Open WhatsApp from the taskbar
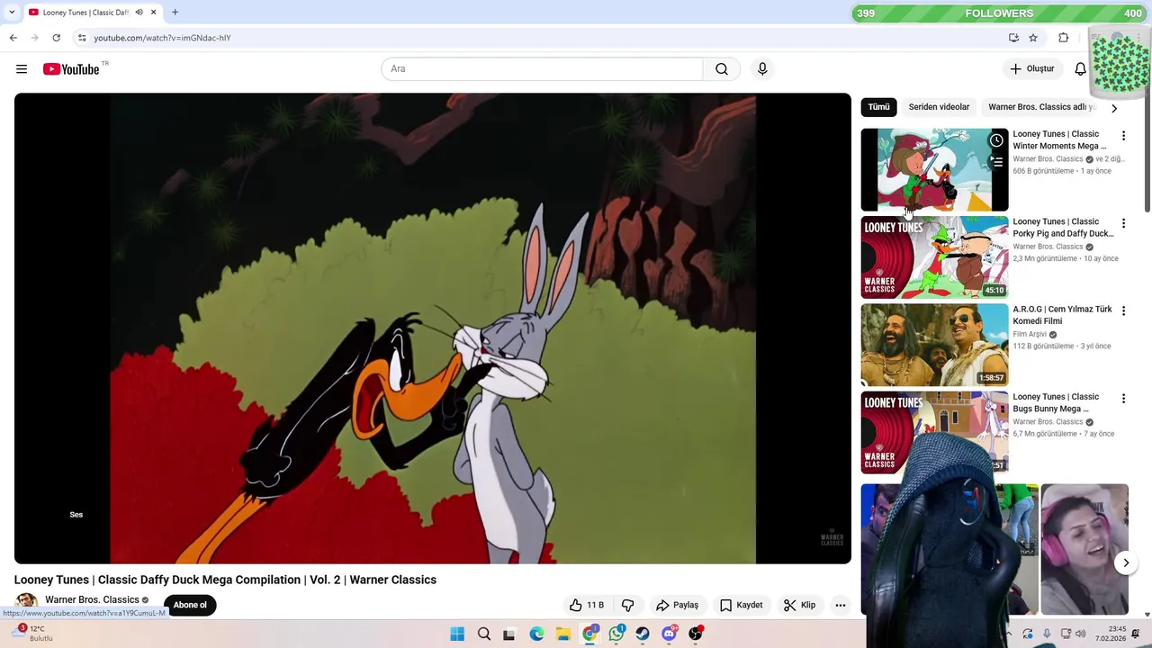The width and height of the screenshot is (1152, 648). click(616, 634)
